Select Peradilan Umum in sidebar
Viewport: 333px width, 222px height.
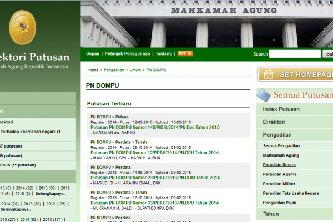pyautogui.click(x=279, y=165)
